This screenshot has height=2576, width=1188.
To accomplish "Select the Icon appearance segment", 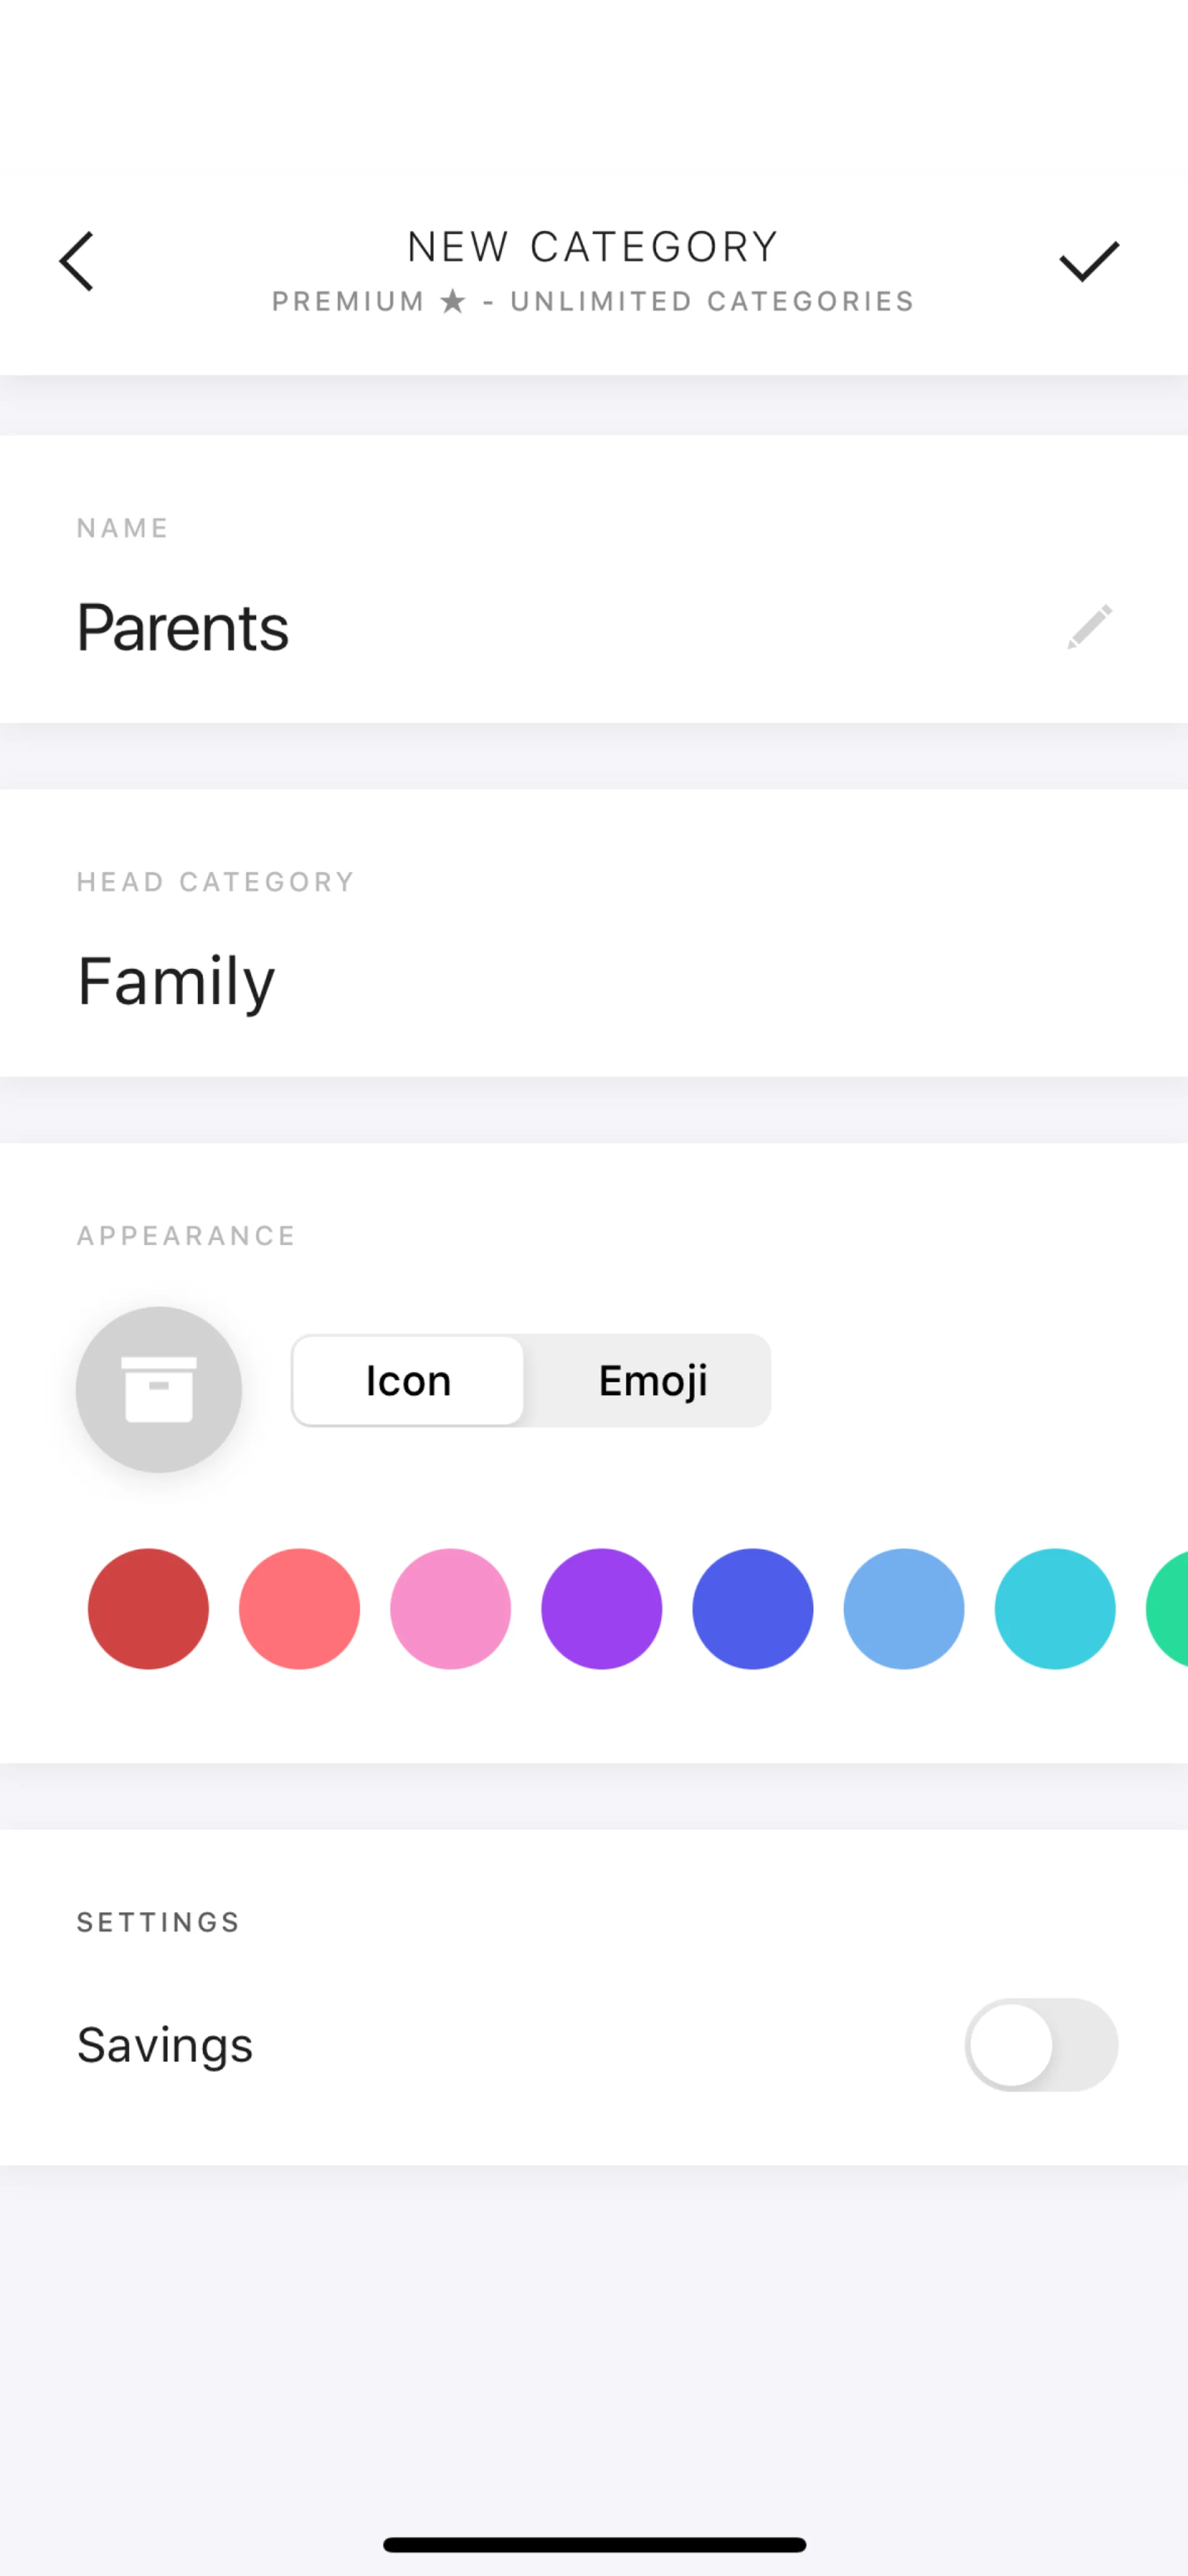I will click(408, 1380).
